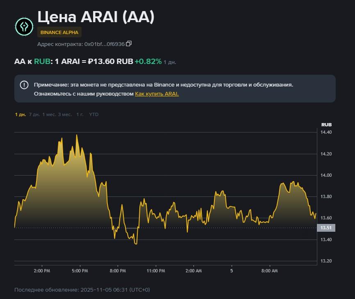Click the "Цена ARAI (AA)" page heading
Viewport: 355px width, 299px height.
coord(96,17)
